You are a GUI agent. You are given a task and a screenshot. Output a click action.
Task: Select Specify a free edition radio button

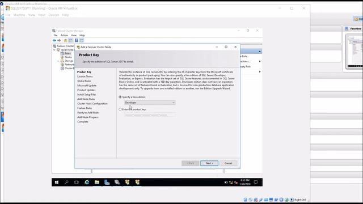[120, 97]
